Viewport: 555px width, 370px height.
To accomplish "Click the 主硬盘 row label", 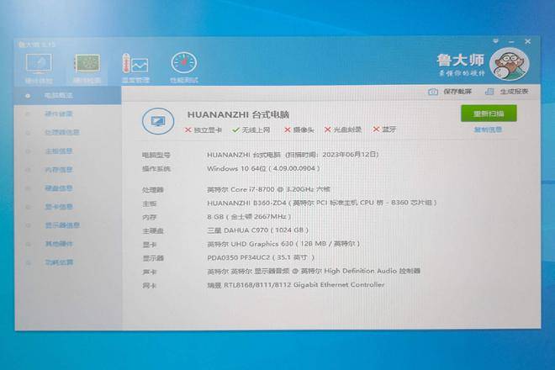I will pos(152,231).
